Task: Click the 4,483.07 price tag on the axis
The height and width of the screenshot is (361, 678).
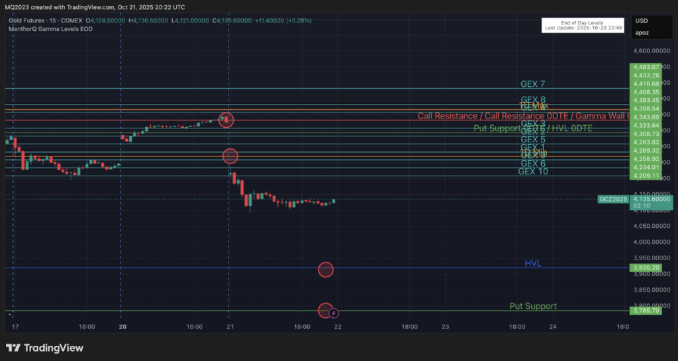Action: point(646,67)
